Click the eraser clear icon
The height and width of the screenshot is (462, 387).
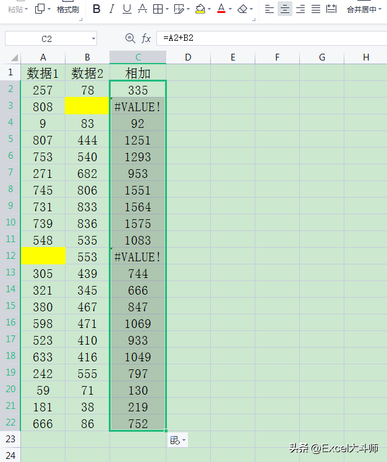click(242, 9)
